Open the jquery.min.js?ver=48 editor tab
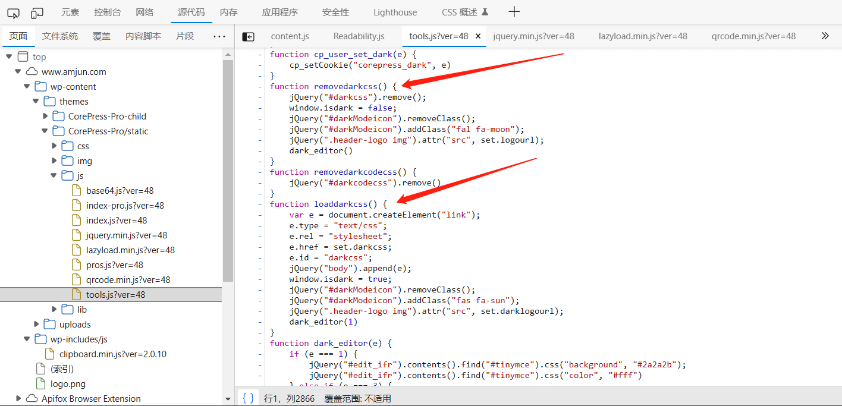842x406 pixels. click(533, 36)
